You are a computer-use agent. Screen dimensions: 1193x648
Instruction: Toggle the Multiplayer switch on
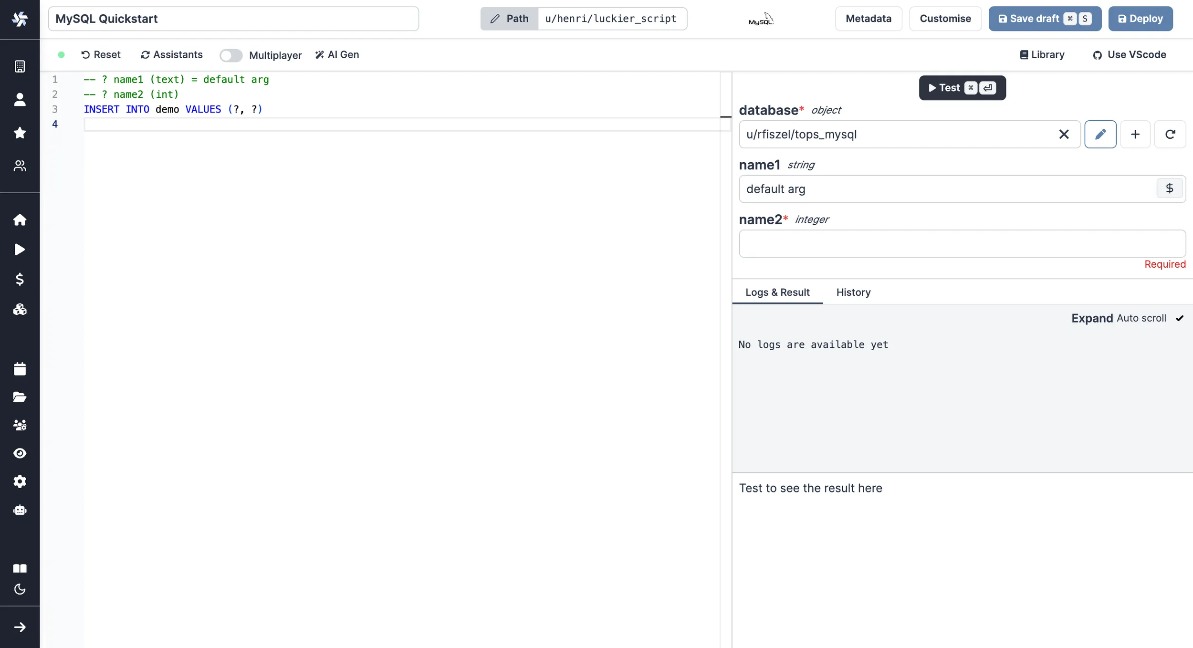click(x=230, y=54)
